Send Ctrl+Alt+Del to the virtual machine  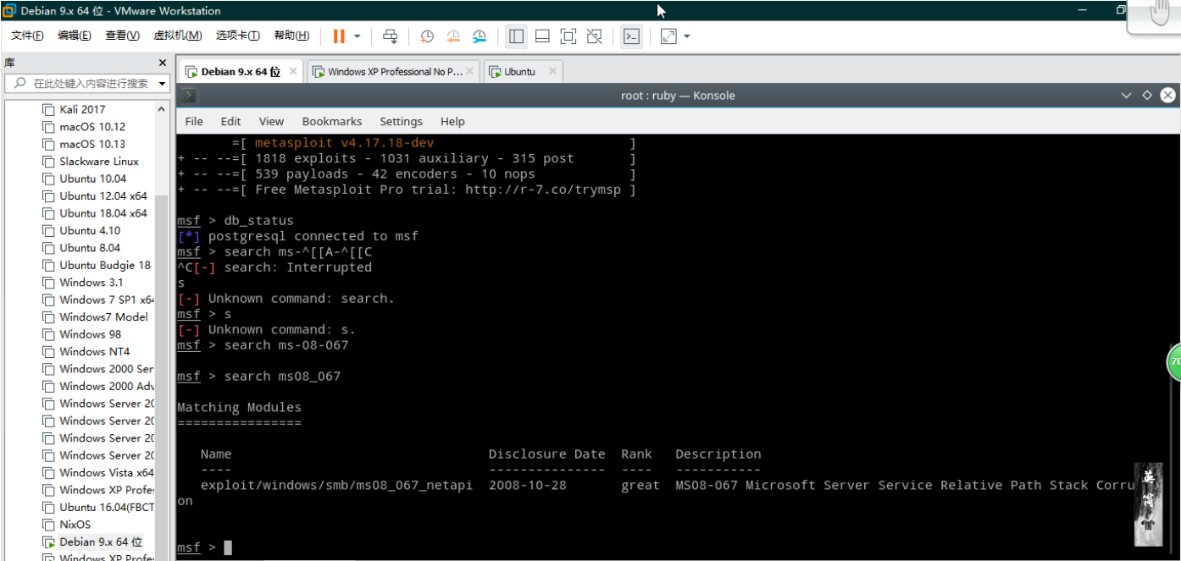(390, 36)
